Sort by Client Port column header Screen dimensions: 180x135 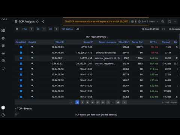pos(124,42)
